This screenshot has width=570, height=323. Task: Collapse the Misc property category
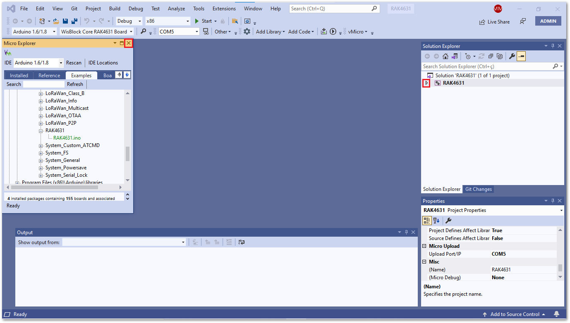[x=424, y=262]
